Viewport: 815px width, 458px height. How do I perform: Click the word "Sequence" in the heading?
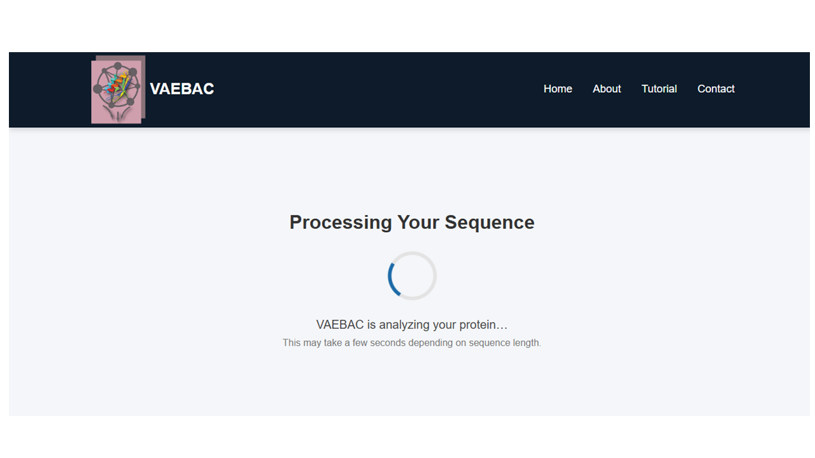point(490,222)
